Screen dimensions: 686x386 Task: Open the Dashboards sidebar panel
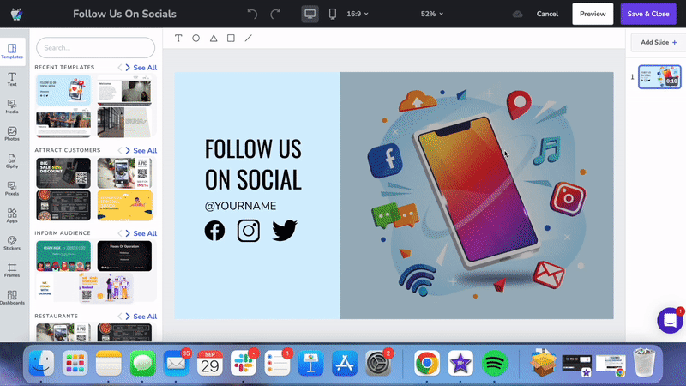[x=12, y=298]
